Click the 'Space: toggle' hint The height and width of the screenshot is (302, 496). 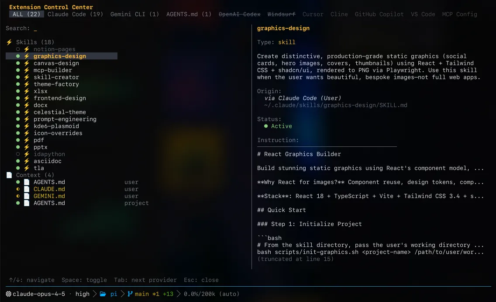[x=84, y=280]
